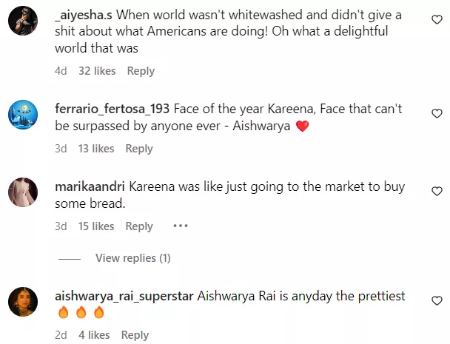Visit aishwarya_rai_superstar username link
Image resolution: width=450 pixels, height=344 pixels.
point(124,296)
